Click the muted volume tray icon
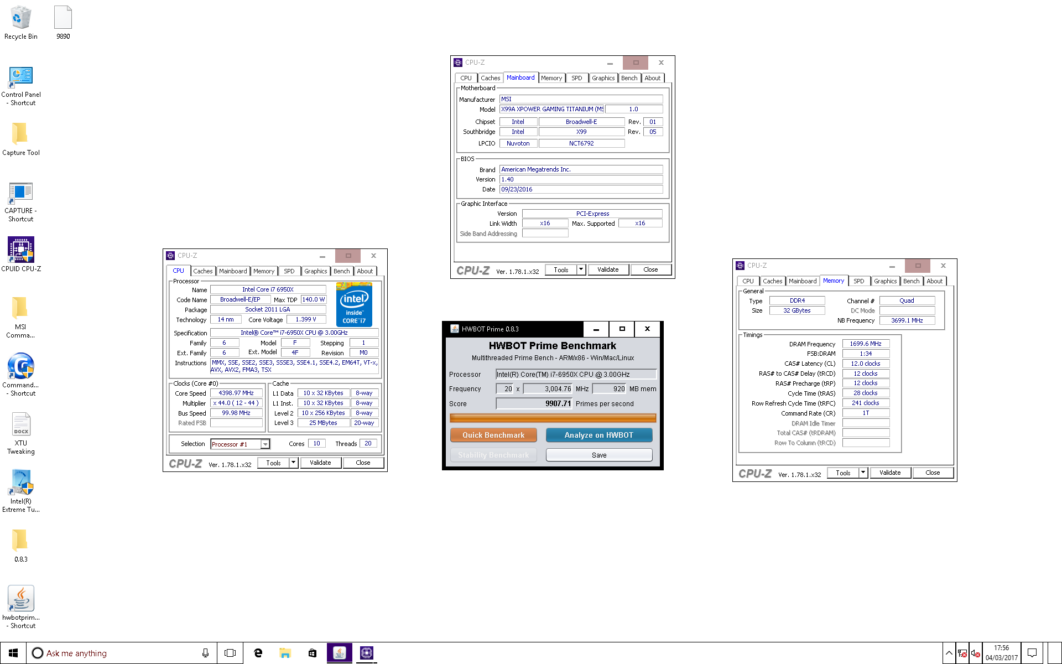The width and height of the screenshot is (1062, 664). click(975, 653)
